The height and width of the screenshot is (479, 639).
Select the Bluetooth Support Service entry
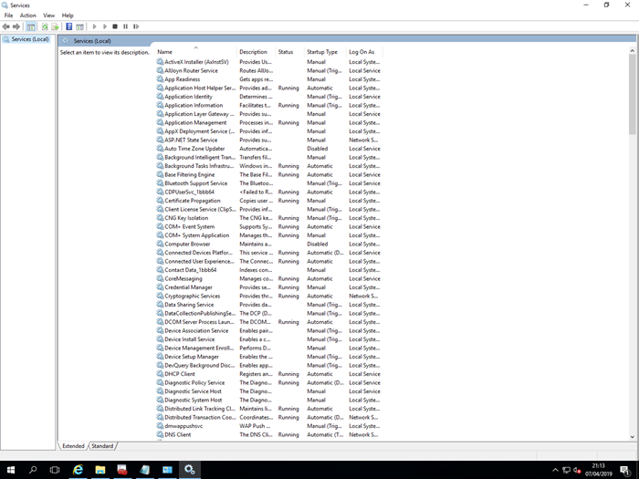195,183
